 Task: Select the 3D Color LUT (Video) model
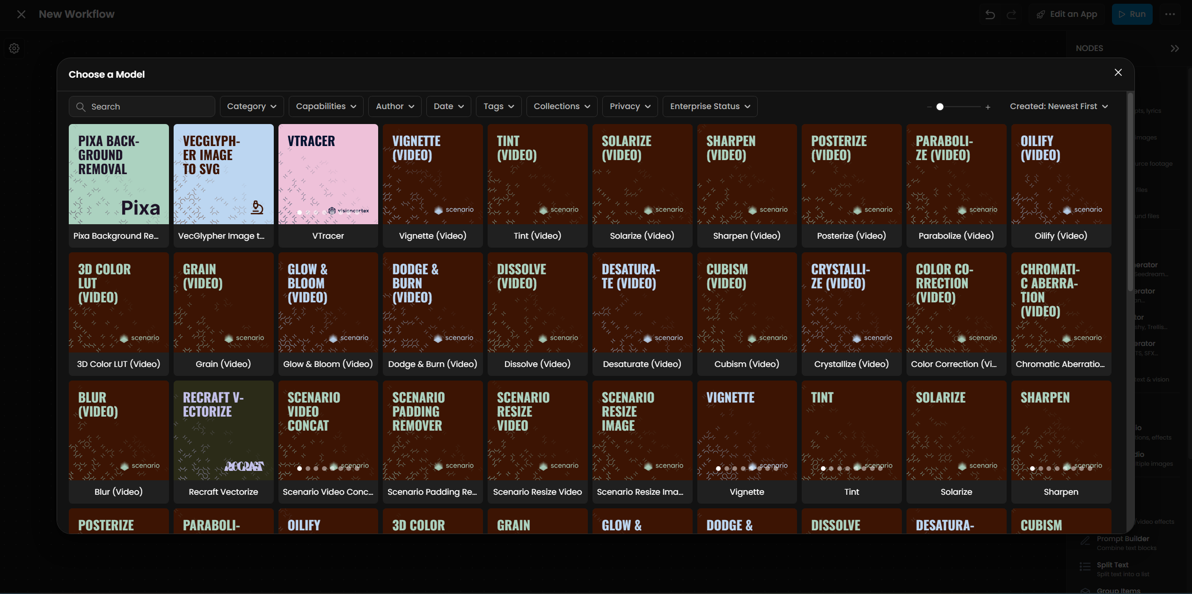coord(119,314)
